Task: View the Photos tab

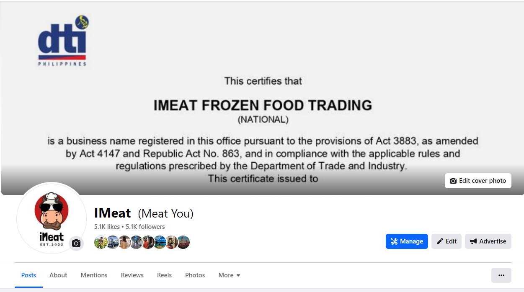Action: point(195,275)
